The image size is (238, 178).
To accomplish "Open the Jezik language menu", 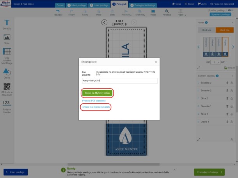I will [202, 4].
